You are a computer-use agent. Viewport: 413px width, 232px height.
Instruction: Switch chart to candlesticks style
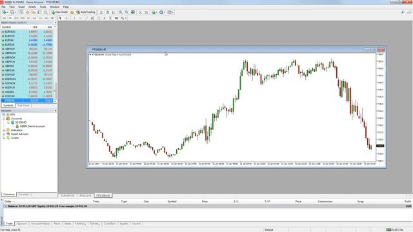(108, 12)
